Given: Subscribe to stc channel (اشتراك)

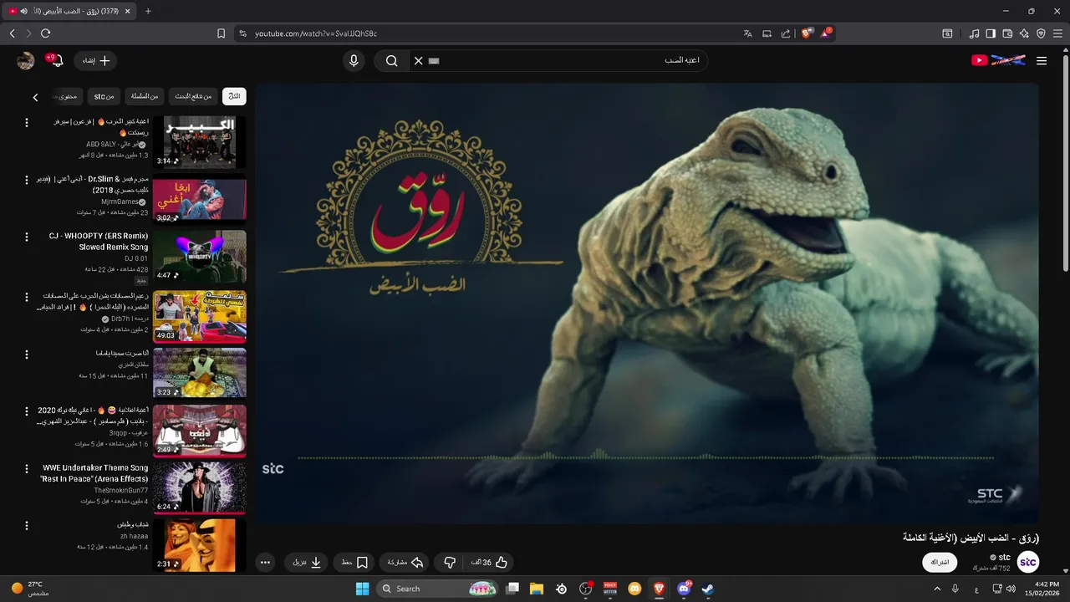Looking at the screenshot, I should pos(940,562).
